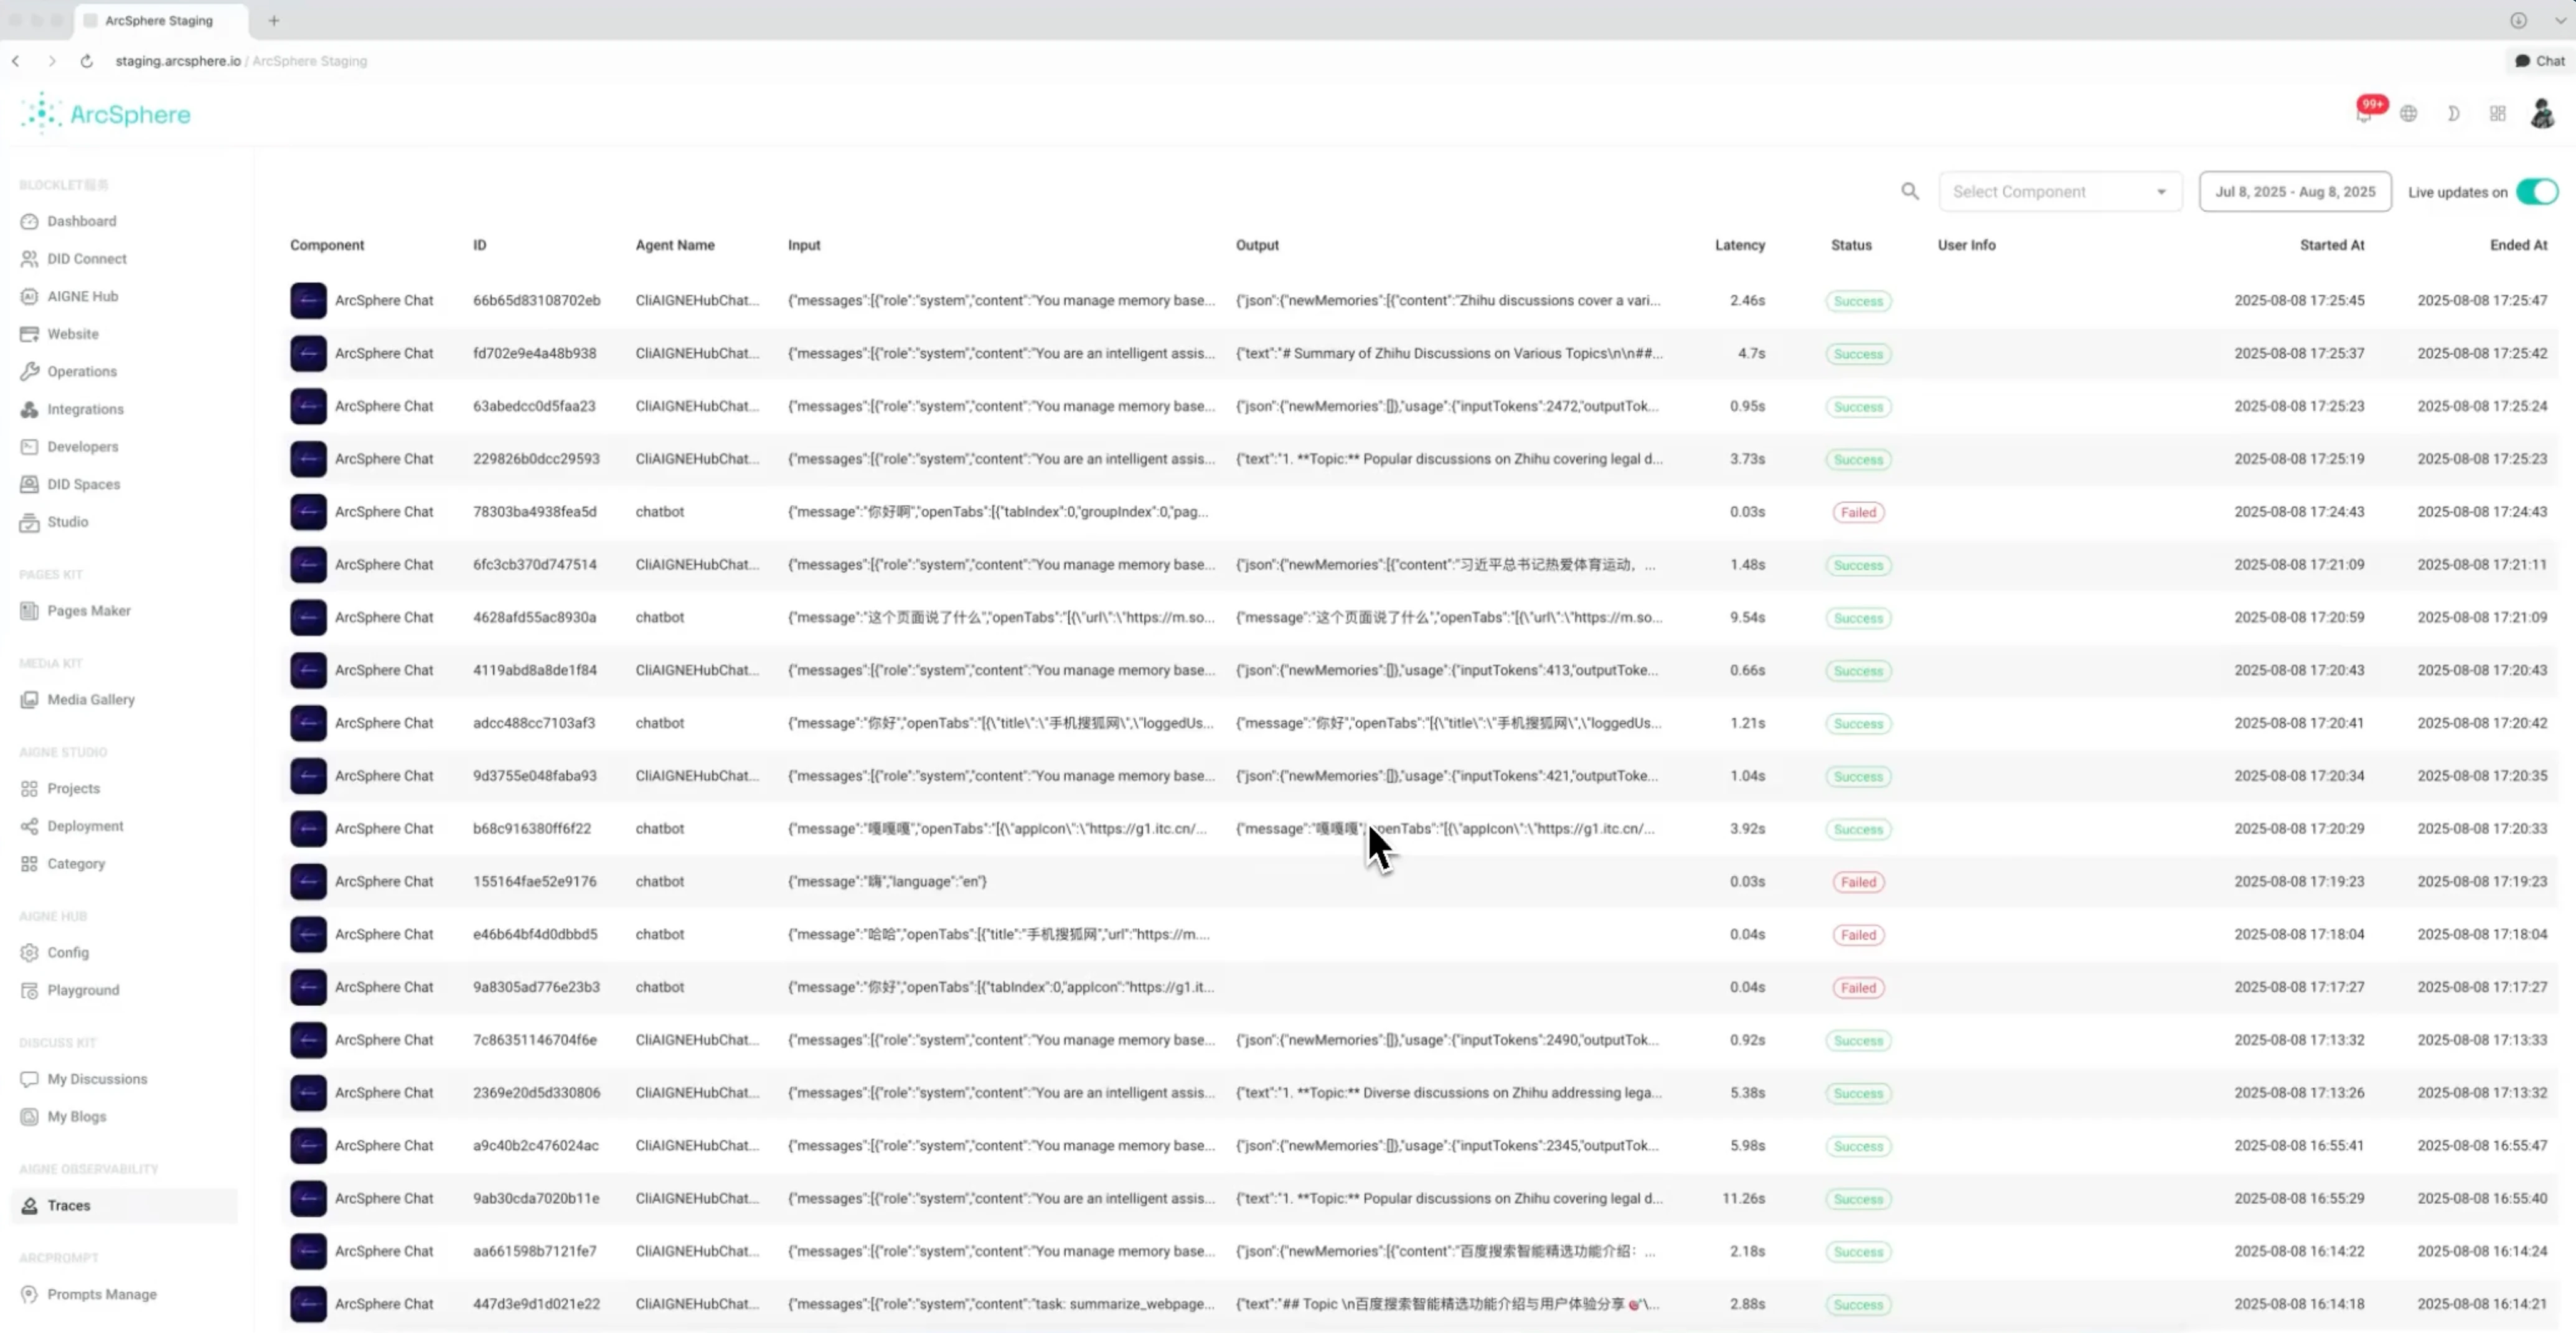Click the Success badge on row 63abedcc0d5faa23
2576x1333 pixels.
pos(1858,407)
